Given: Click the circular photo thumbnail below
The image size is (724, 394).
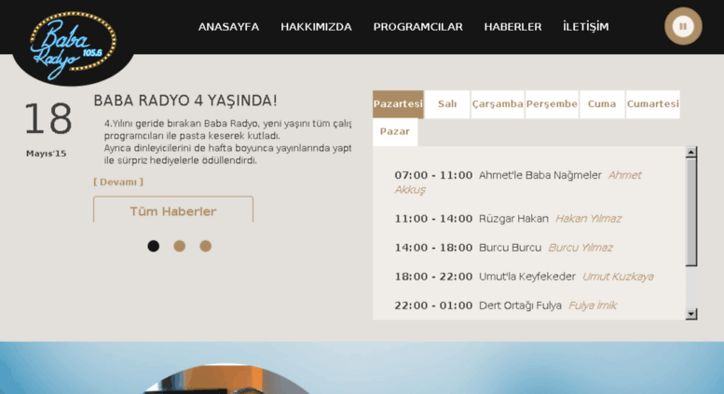Looking at the screenshot, I should click(x=226, y=379).
